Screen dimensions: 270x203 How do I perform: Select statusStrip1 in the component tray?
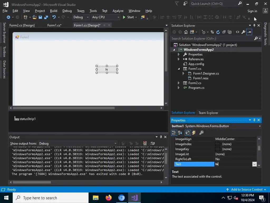(25, 119)
